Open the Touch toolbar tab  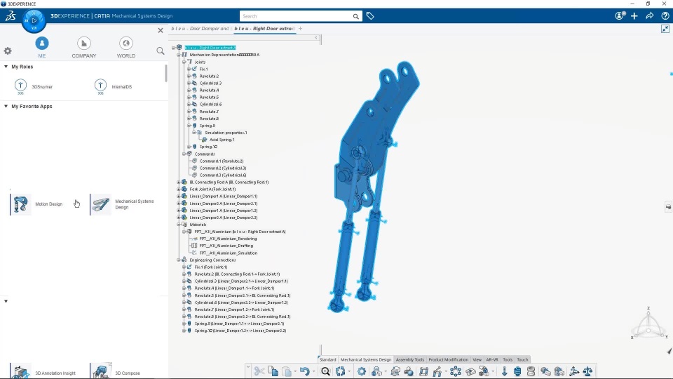[x=522, y=359]
